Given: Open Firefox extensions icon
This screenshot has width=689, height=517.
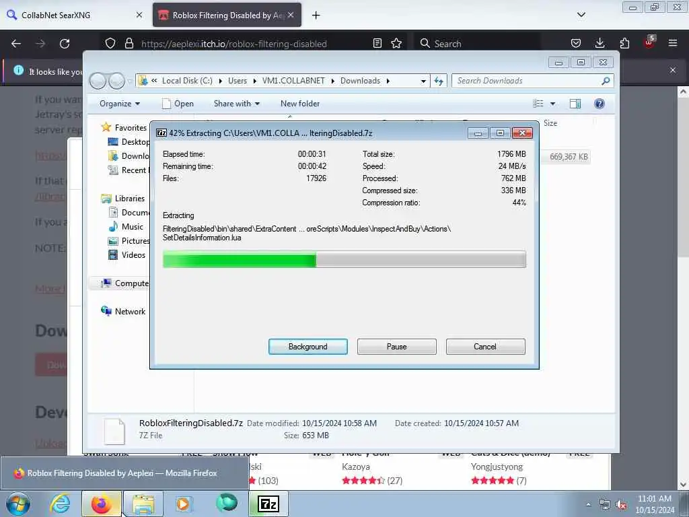Looking at the screenshot, I should pyautogui.click(x=624, y=43).
